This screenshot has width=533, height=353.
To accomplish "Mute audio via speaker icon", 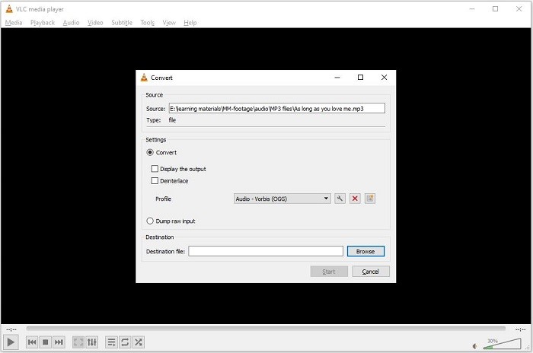I will coord(475,346).
